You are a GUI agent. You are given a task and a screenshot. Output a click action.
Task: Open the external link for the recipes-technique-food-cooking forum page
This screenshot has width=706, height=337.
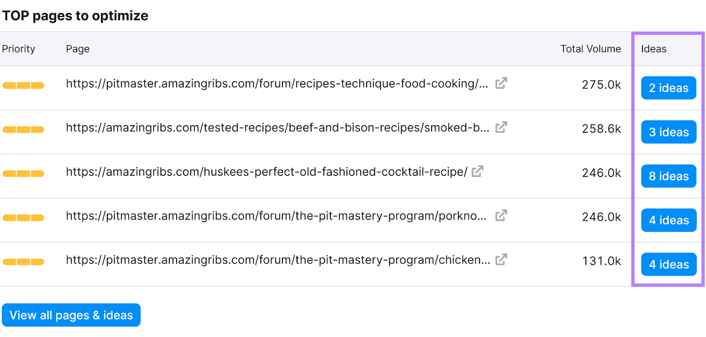(501, 83)
